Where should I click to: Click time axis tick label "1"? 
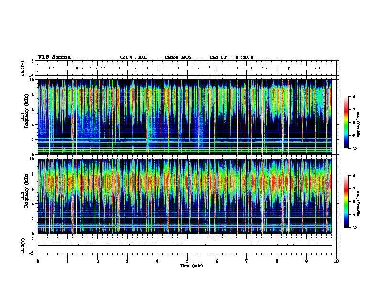point(67,261)
